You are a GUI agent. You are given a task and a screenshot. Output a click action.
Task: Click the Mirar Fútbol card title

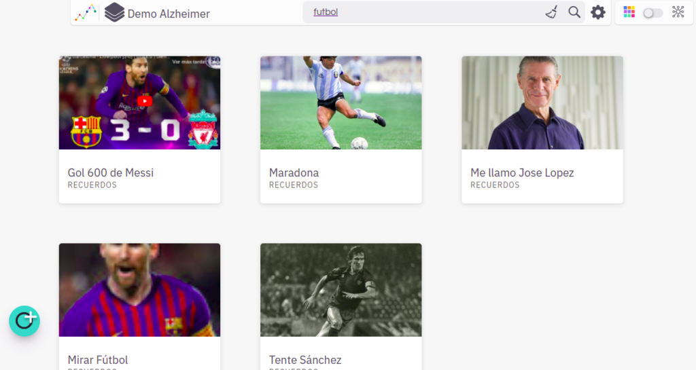(x=98, y=360)
